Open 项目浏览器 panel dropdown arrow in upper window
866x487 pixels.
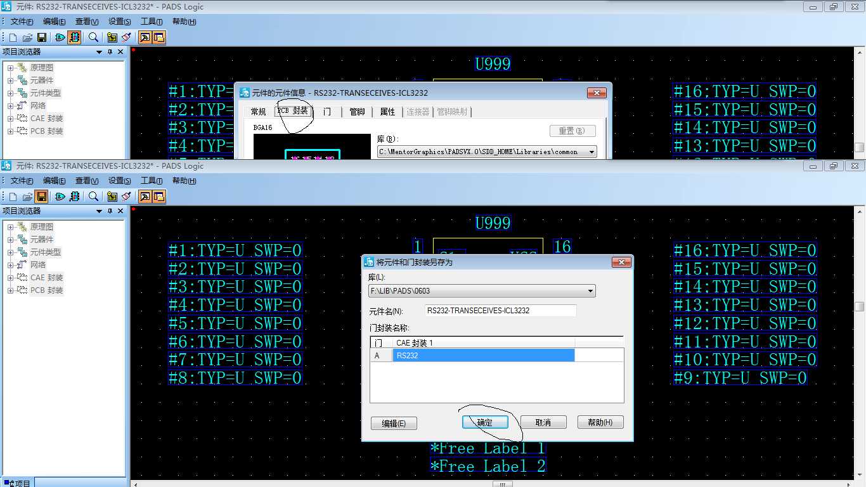click(x=99, y=52)
